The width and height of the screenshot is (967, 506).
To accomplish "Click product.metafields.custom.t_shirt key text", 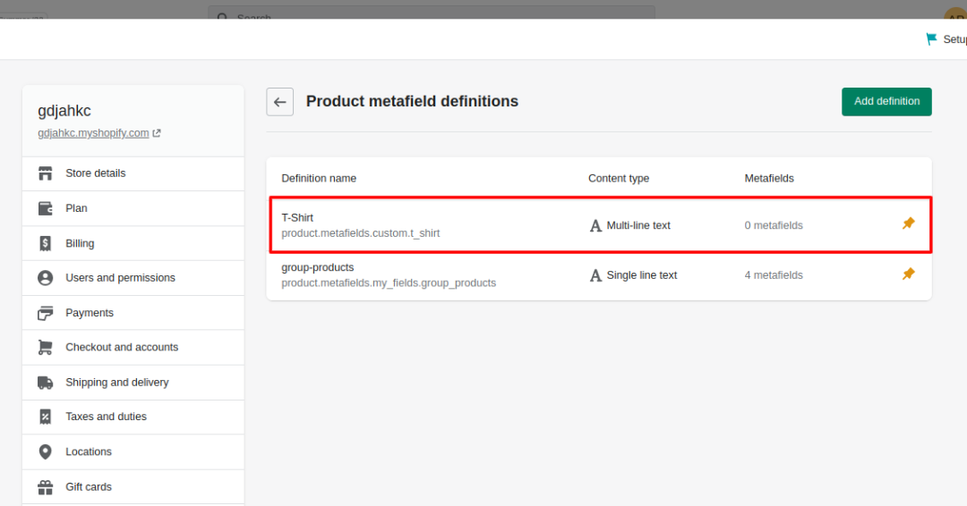I will click(x=361, y=233).
